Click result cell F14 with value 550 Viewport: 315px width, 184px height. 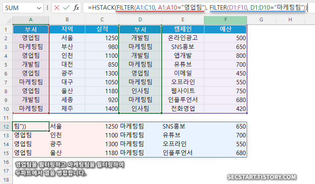(226, 144)
